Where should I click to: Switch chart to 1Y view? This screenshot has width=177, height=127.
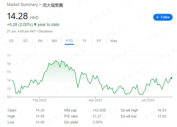[84, 41]
